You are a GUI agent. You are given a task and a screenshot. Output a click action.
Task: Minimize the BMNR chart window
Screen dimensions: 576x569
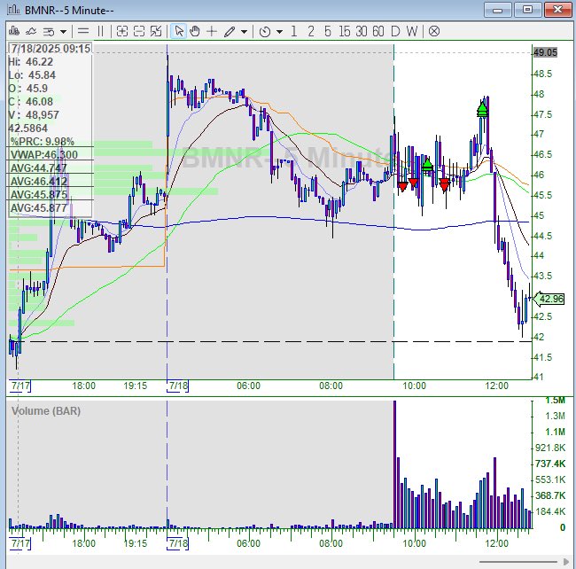coord(497,10)
